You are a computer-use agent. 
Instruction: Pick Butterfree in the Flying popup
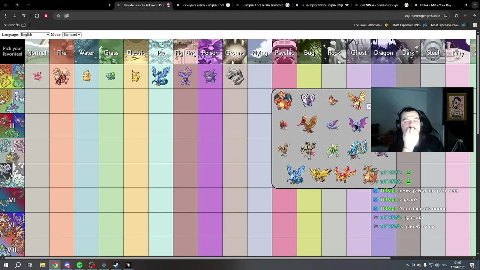click(308, 100)
